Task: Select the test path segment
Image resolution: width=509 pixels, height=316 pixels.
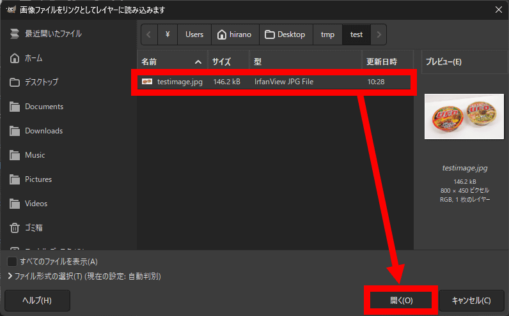Action: 356,34
